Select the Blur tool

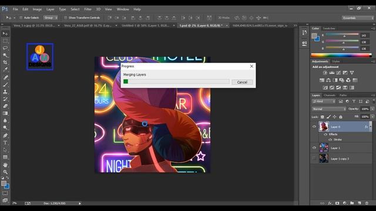click(x=5, y=121)
